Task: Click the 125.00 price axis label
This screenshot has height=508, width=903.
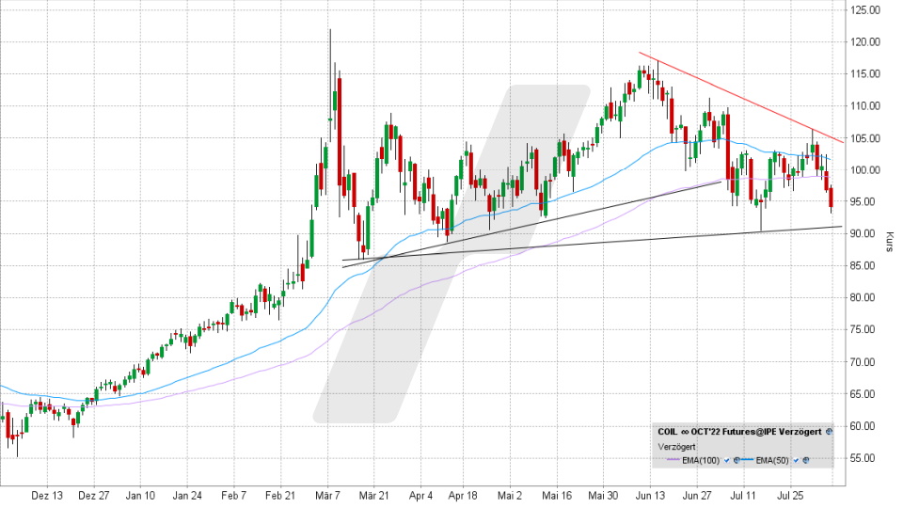Action: click(x=865, y=9)
